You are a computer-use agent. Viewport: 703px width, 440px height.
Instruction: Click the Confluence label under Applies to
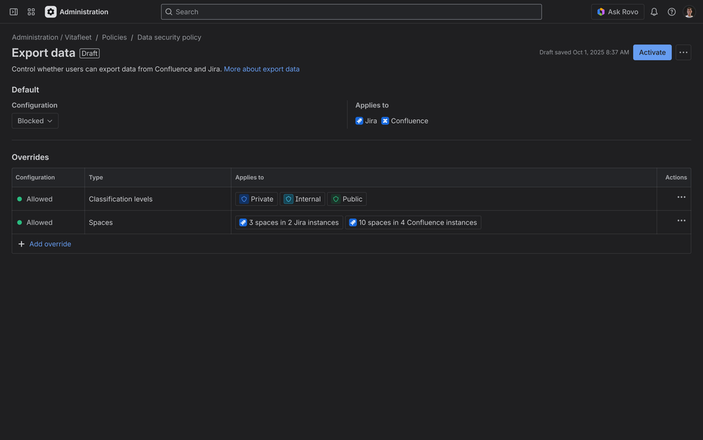409,121
